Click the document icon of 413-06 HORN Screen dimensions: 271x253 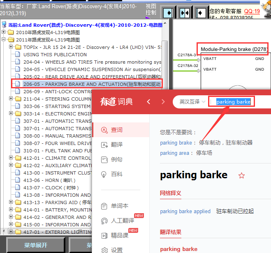[17, 180]
